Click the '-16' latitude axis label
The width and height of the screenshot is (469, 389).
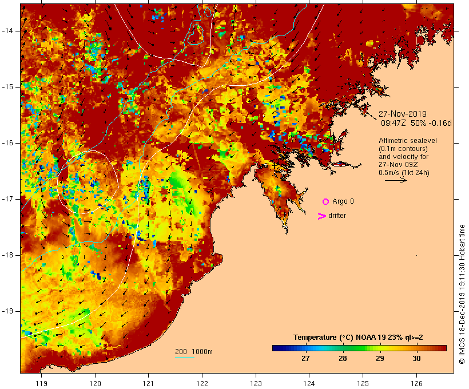[7, 143]
